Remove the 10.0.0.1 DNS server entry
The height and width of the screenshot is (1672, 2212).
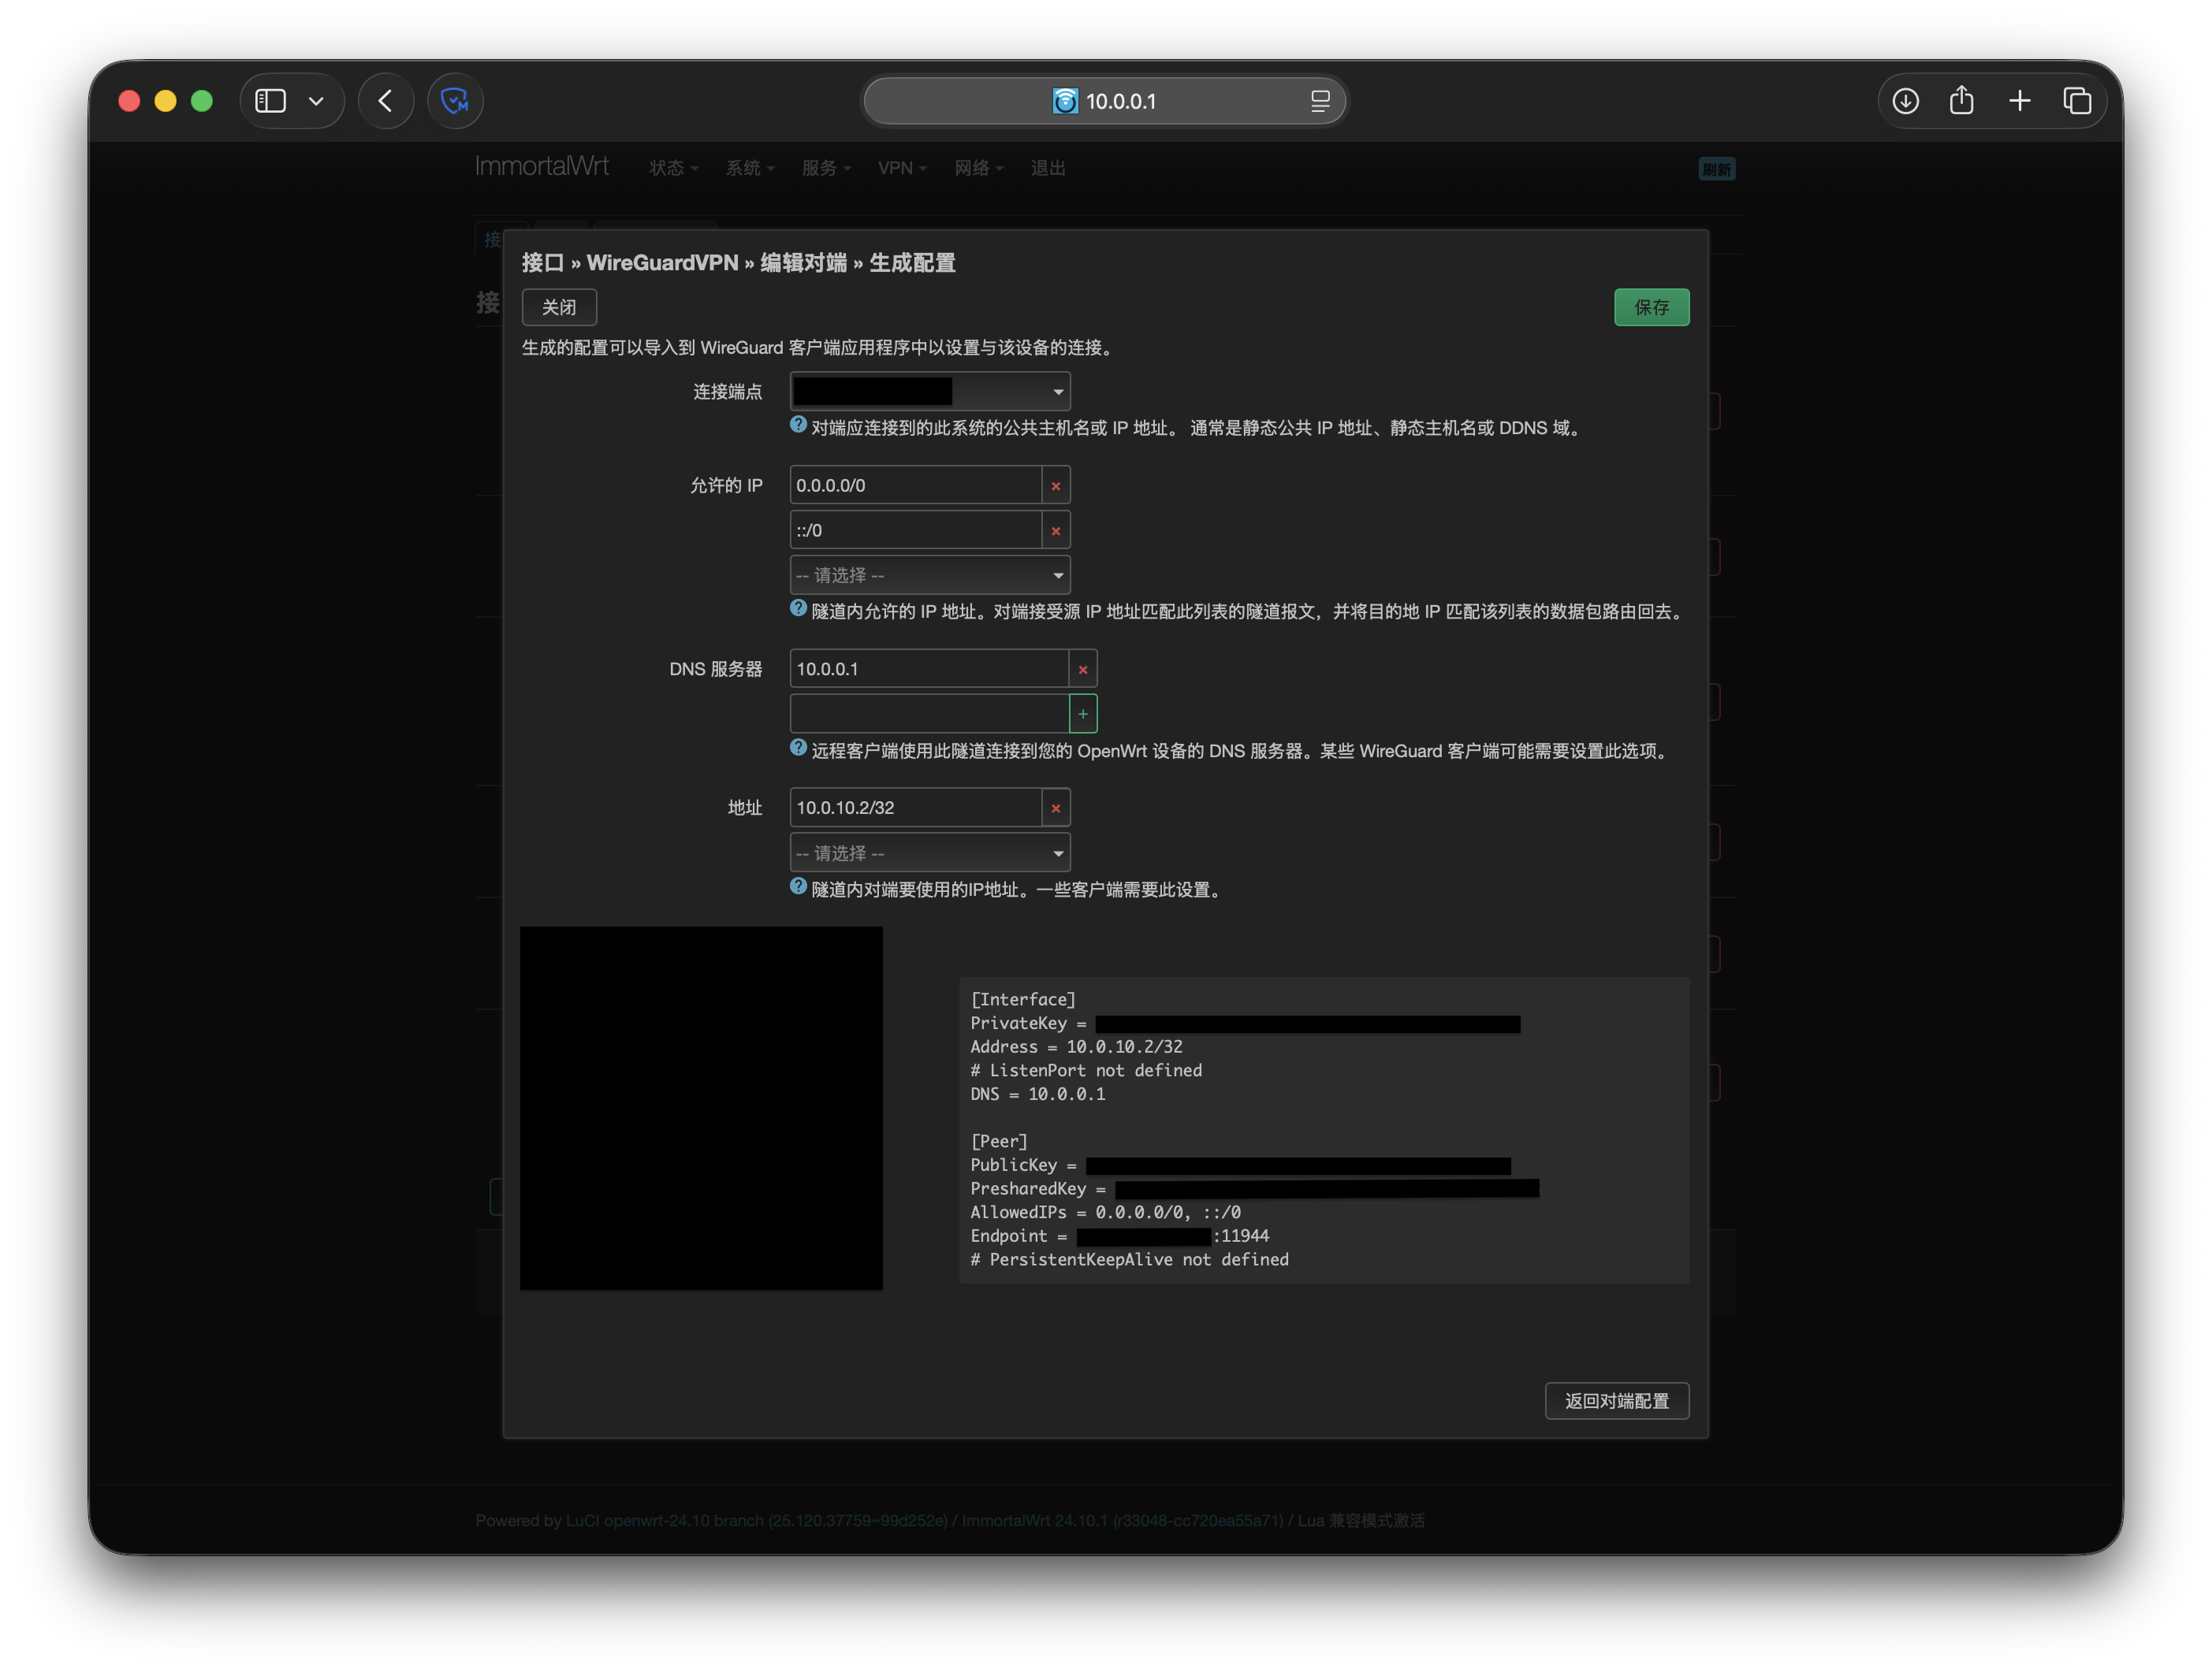pyautogui.click(x=1082, y=670)
